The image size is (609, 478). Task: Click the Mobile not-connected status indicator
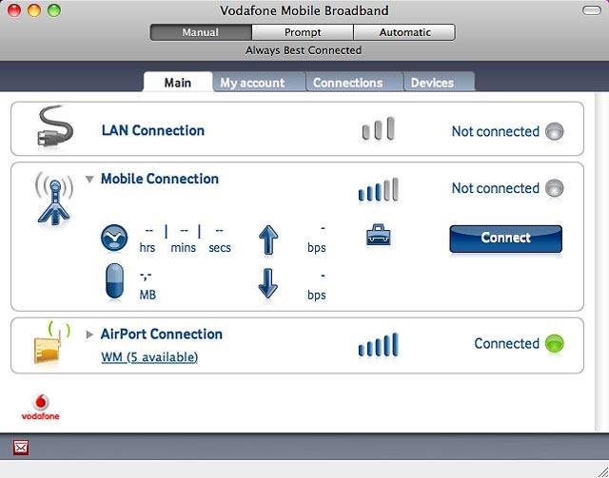coord(554,188)
